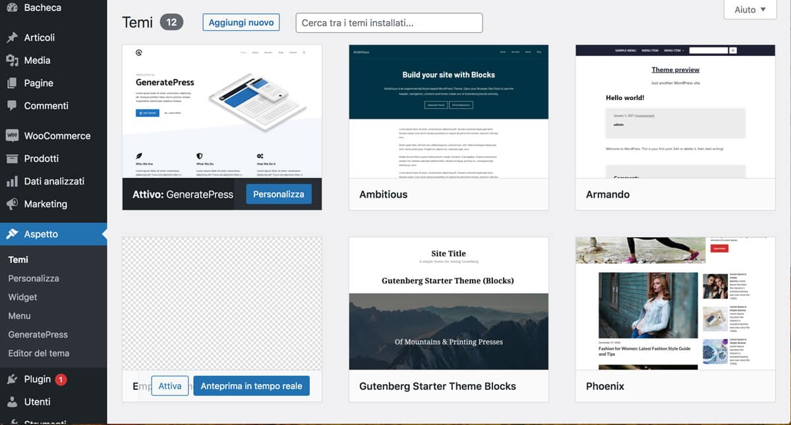The width and height of the screenshot is (791, 425).
Task: Select Temi in the Aspetto submenu
Action: (18, 260)
